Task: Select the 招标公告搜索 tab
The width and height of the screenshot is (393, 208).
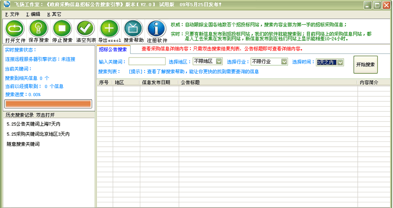Action: (x=113, y=49)
